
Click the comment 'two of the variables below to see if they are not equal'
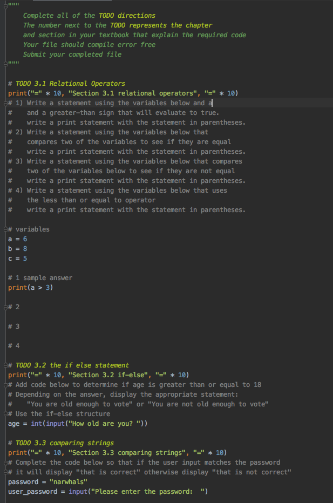point(131,171)
